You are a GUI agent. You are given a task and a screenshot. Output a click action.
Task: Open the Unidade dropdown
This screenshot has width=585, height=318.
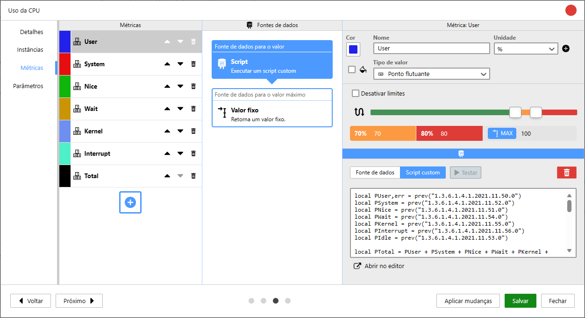click(526, 48)
